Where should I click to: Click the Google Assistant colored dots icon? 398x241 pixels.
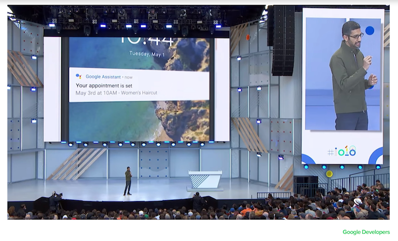79,76
